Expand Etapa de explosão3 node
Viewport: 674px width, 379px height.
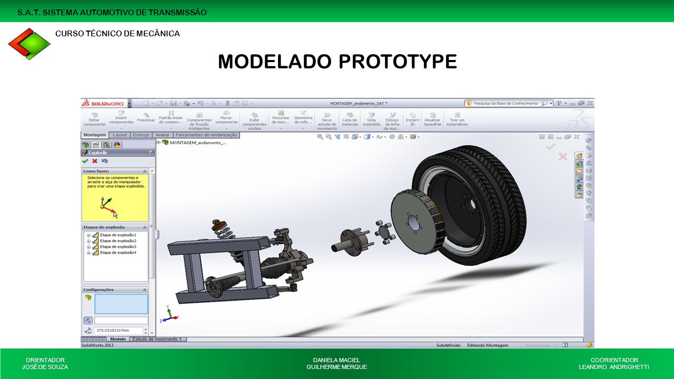pyautogui.click(x=88, y=247)
